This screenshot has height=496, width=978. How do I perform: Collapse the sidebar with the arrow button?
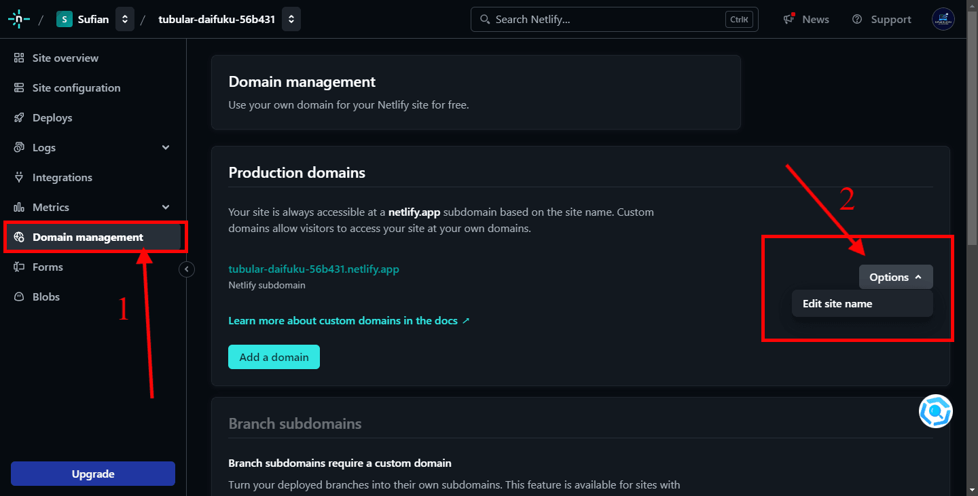point(187,269)
